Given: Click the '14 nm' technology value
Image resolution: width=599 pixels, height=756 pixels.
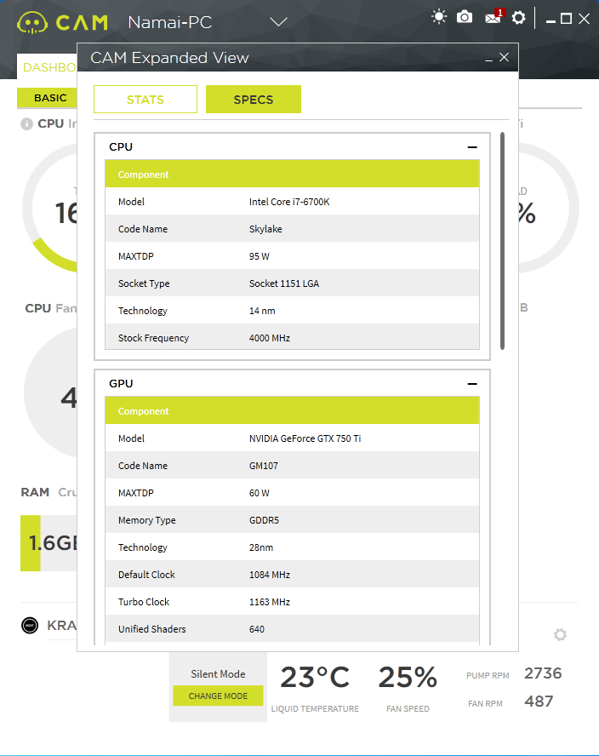Looking at the screenshot, I should coord(262,311).
